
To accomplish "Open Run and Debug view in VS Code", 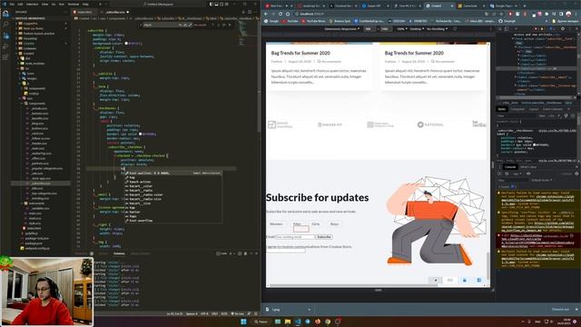I will coord(5,46).
